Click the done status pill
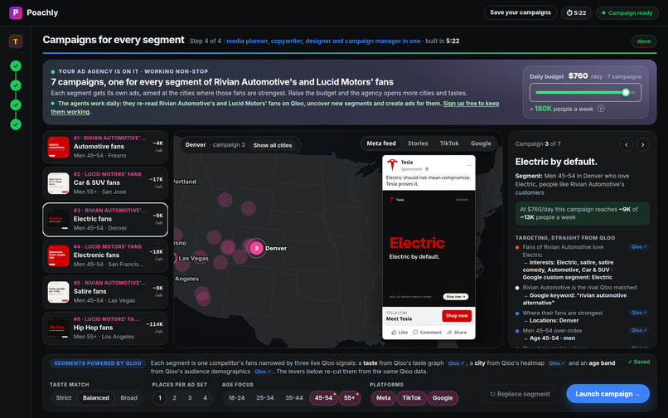The image size is (668, 418). tap(643, 41)
